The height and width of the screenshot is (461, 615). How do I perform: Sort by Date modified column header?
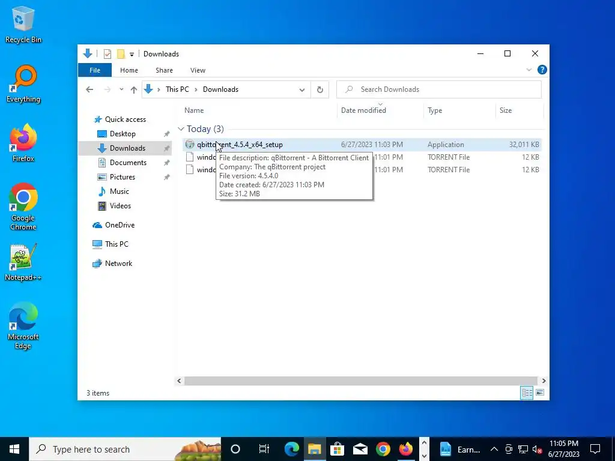380,110
